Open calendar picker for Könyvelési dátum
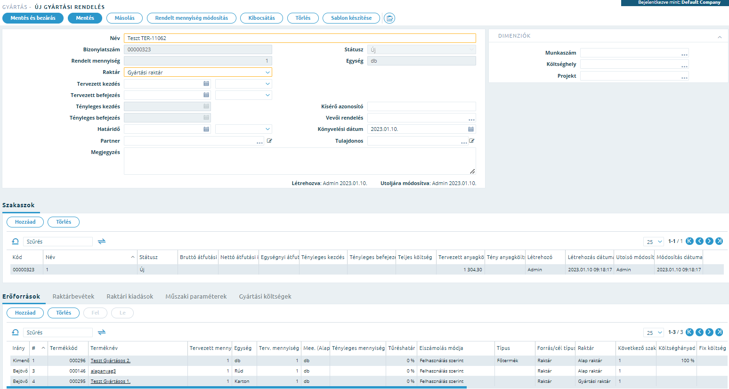The width and height of the screenshot is (729, 389). pos(471,129)
